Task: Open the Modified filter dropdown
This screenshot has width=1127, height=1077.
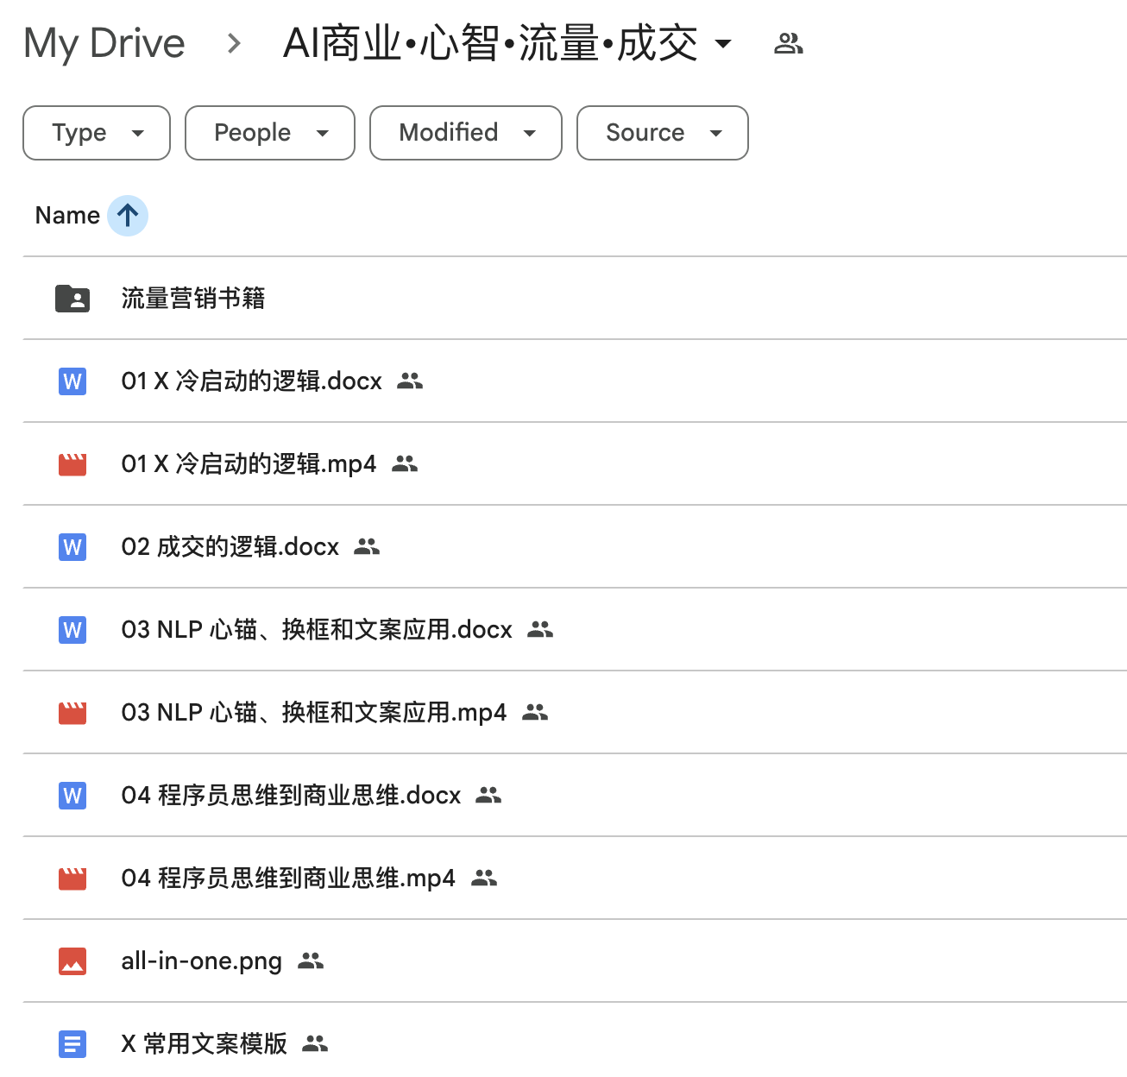Action: pyautogui.click(x=465, y=133)
